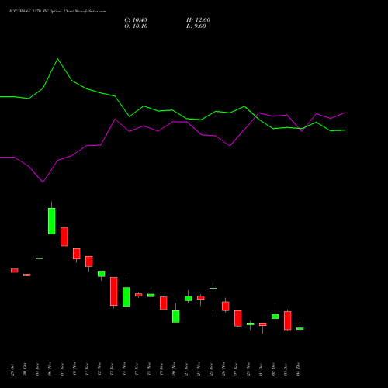This screenshot has height=388, width=388.
Task: Click the "03 Nov" date axis label
Action: 37,369
